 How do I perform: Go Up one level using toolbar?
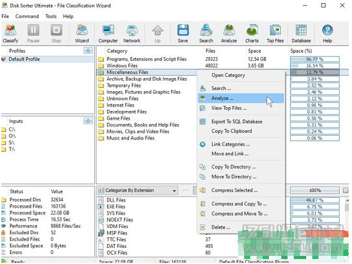pos(157,33)
